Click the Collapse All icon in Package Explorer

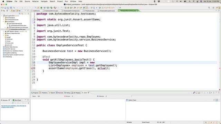pos(20,13)
